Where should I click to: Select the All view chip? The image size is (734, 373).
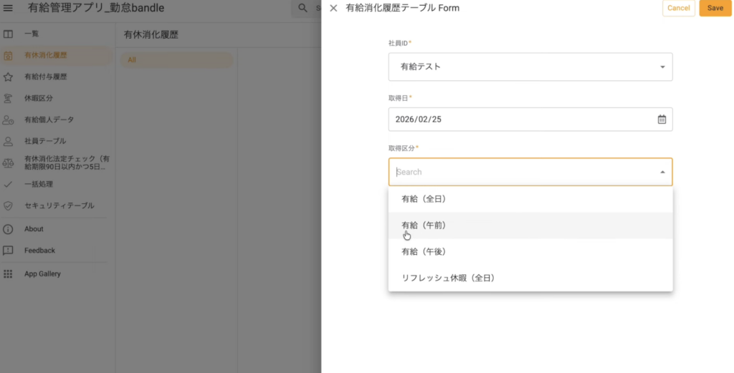[x=176, y=60]
